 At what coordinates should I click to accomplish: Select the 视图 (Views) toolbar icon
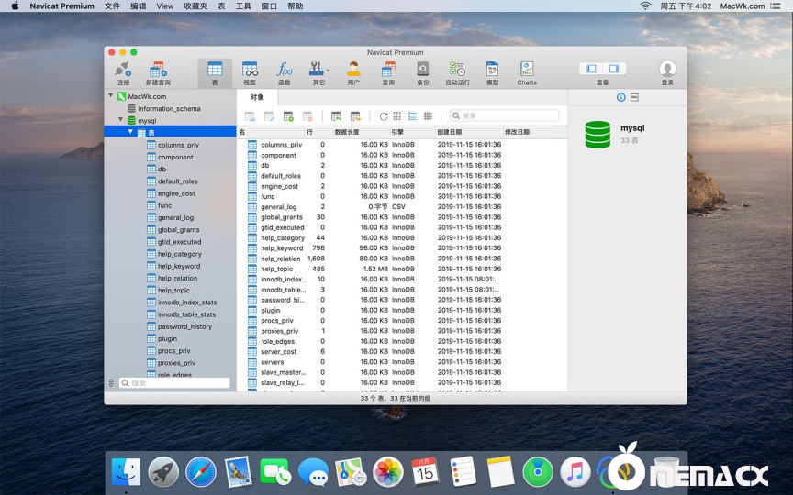coord(250,71)
